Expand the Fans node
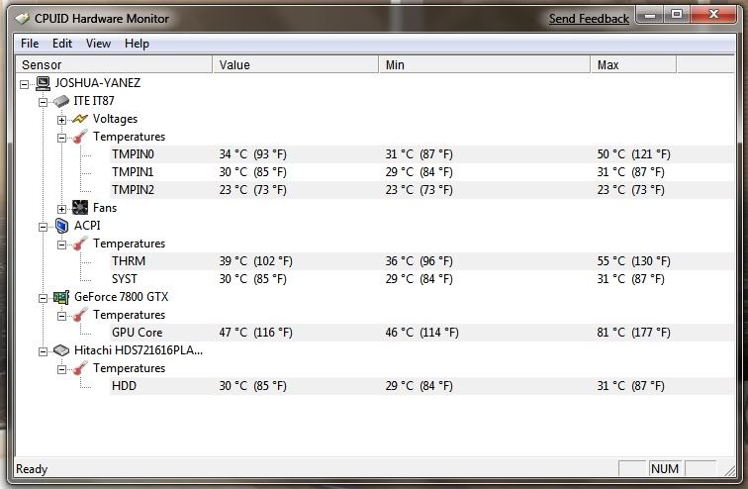 point(61,209)
